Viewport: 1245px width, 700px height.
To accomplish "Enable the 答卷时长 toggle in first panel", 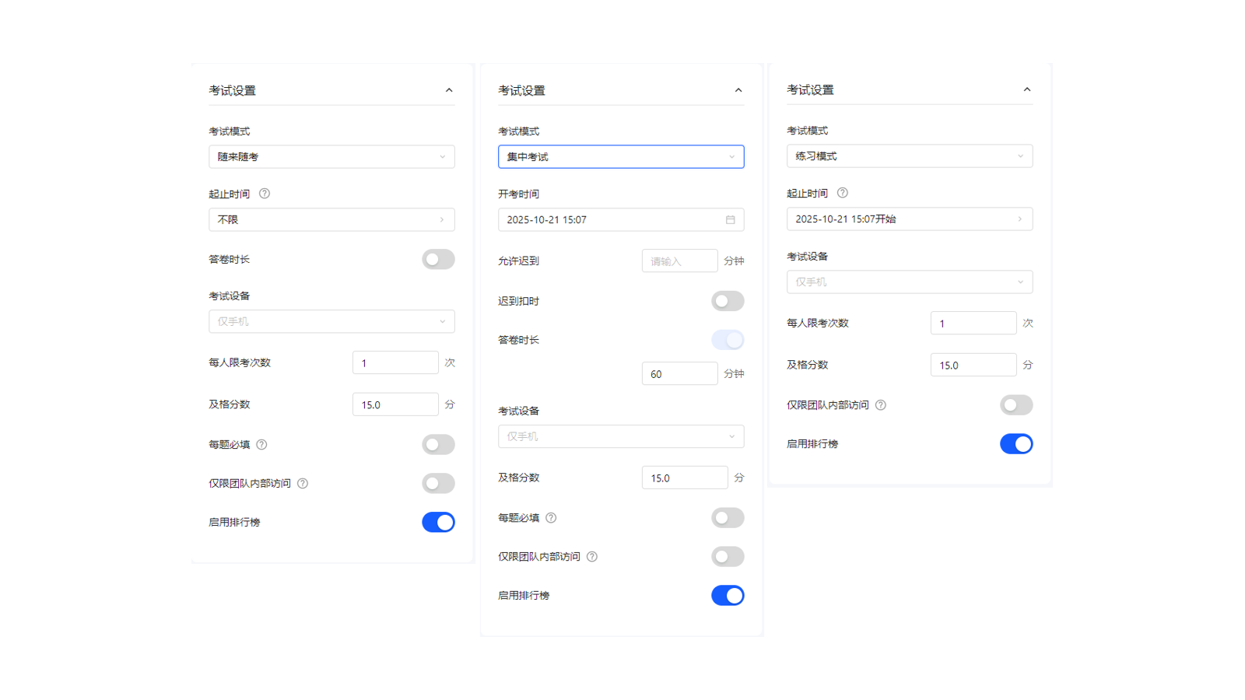I will point(438,259).
